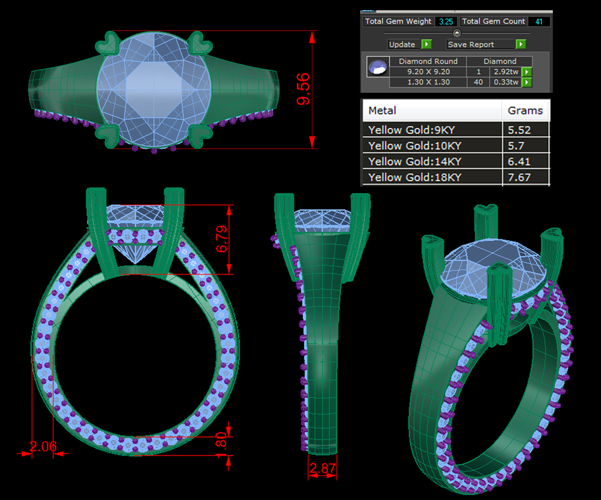The width and height of the screenshot is (601, 500).
Task: Click the Diamond Round header cell
Action: [x=428, y=61]
